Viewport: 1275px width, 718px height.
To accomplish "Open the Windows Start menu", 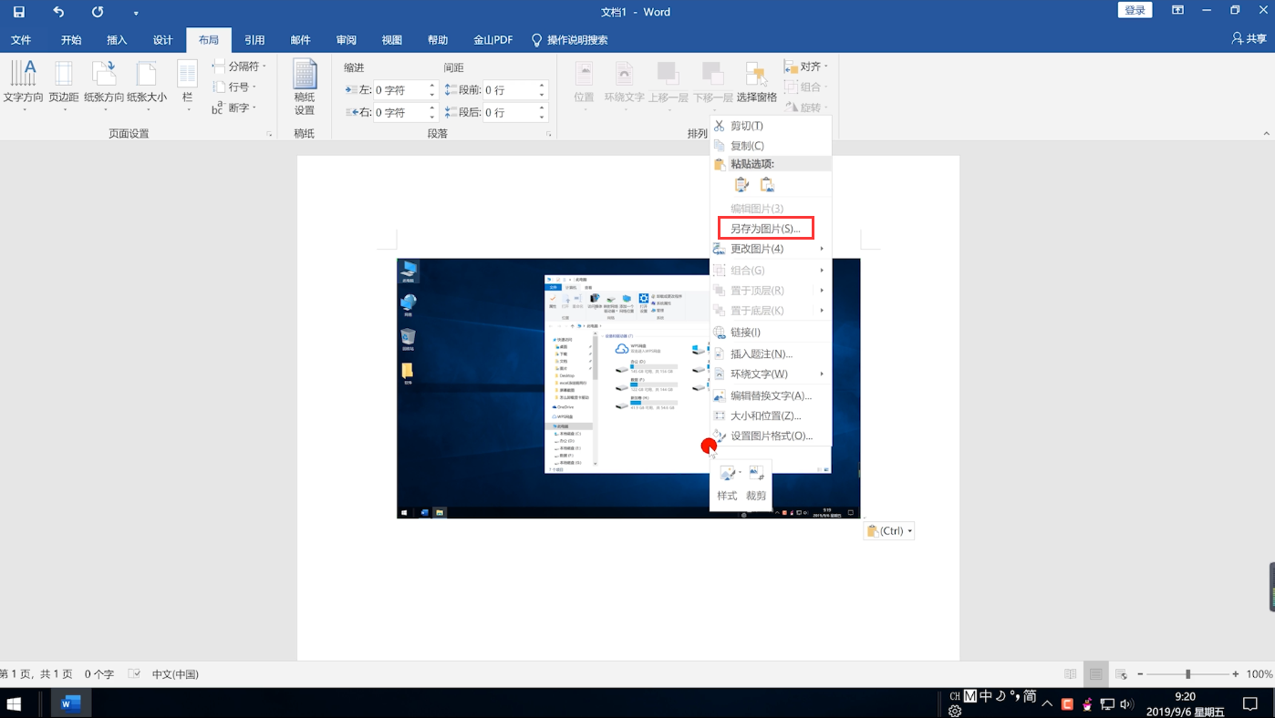I will 15,703.
